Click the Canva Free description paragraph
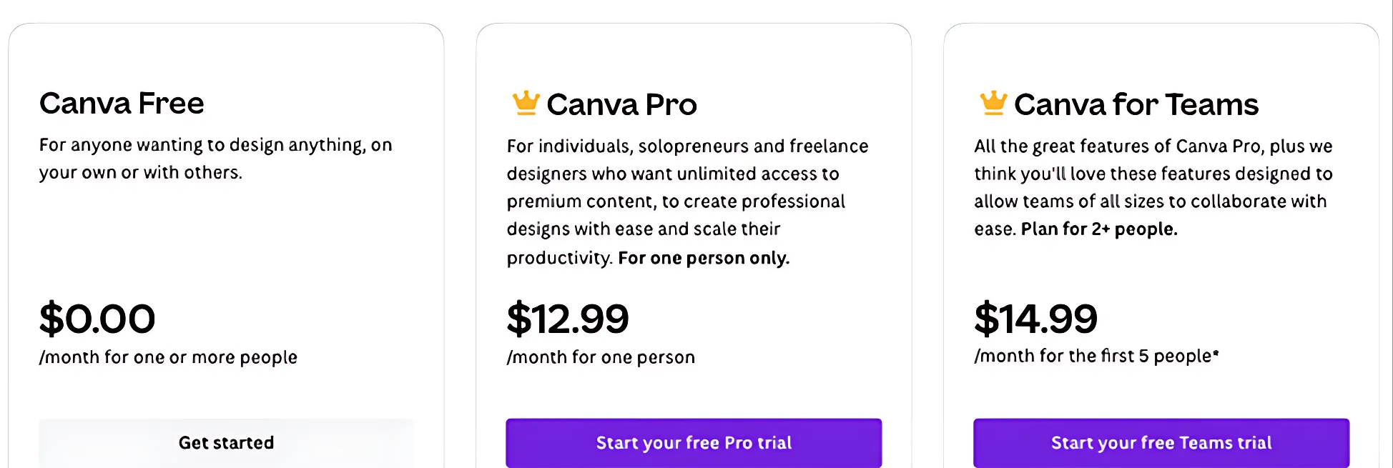The height and width of the screenshot is (468, 1393). (x=215, y=159)
